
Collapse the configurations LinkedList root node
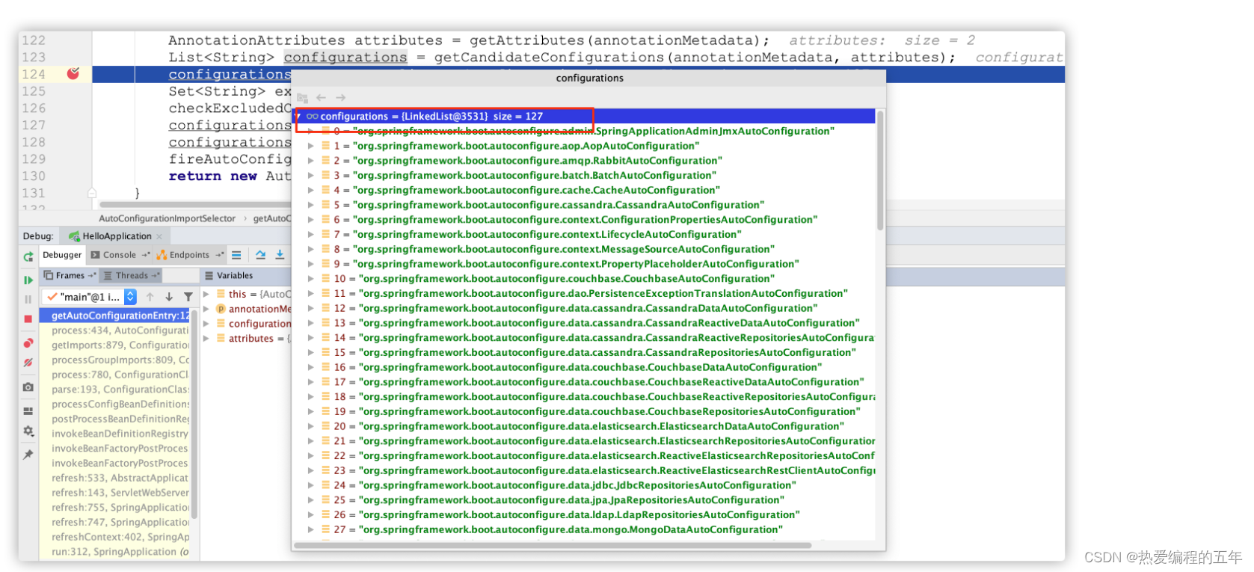298,117
